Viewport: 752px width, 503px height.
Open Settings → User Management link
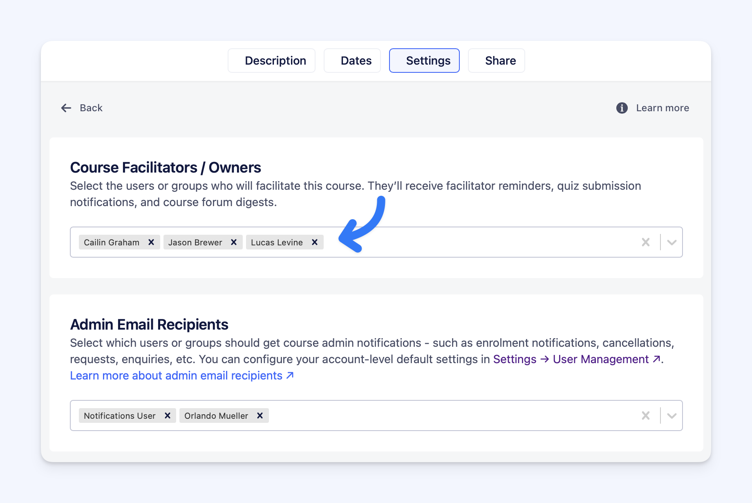[576, 359]
